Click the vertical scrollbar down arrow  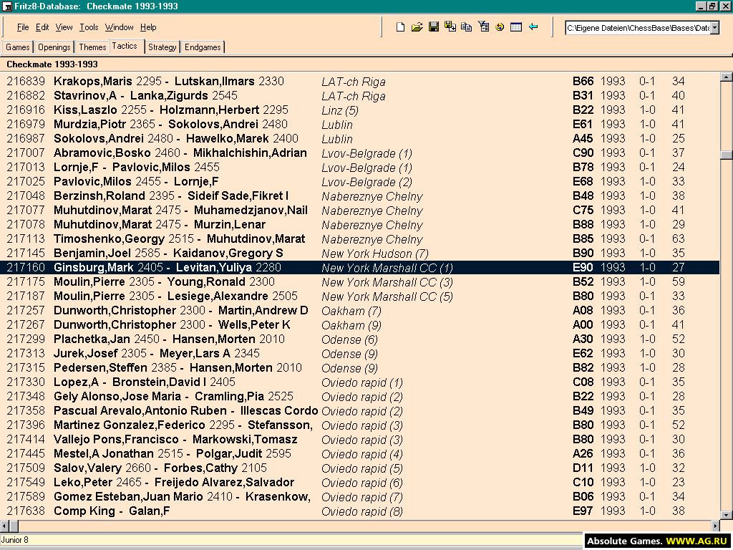pyautogui.click(x=727, y=515)
